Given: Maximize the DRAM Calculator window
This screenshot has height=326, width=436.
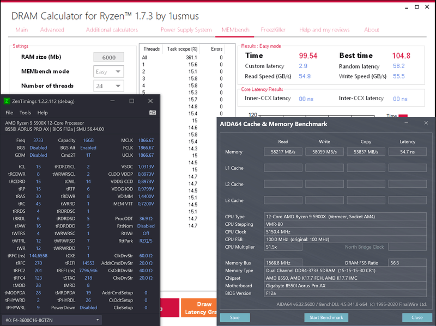Looking at the screenshot, I should click(417, 7).
